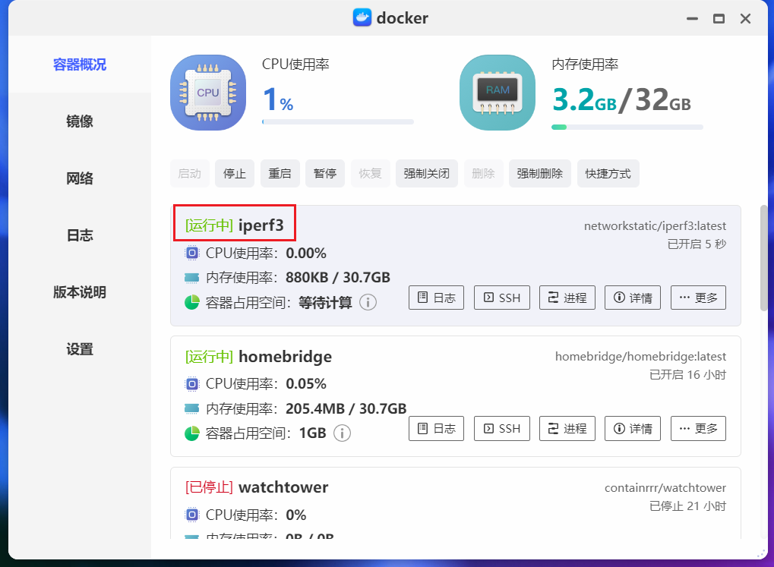Click the containrrr/watchtower image label
Image resolution: width=774 pixels, height=567 pixels.
click(665, 487)
